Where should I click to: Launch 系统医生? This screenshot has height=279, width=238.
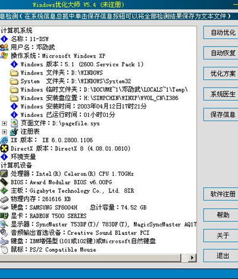coord(221,94)
